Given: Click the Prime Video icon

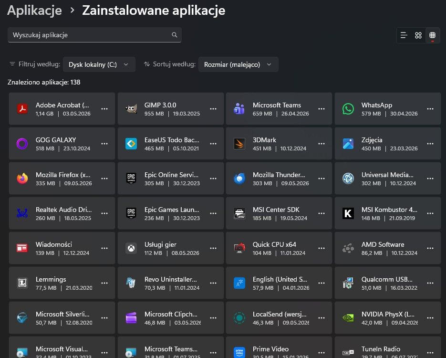Looking at the screenshot, I should pyautogui.click(x=239, y=353).
